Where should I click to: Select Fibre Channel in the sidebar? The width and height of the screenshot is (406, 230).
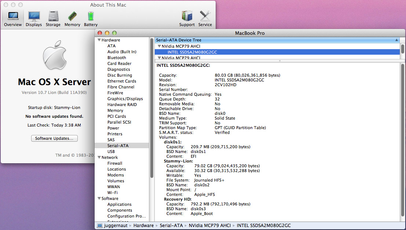(x=121, y=87)
